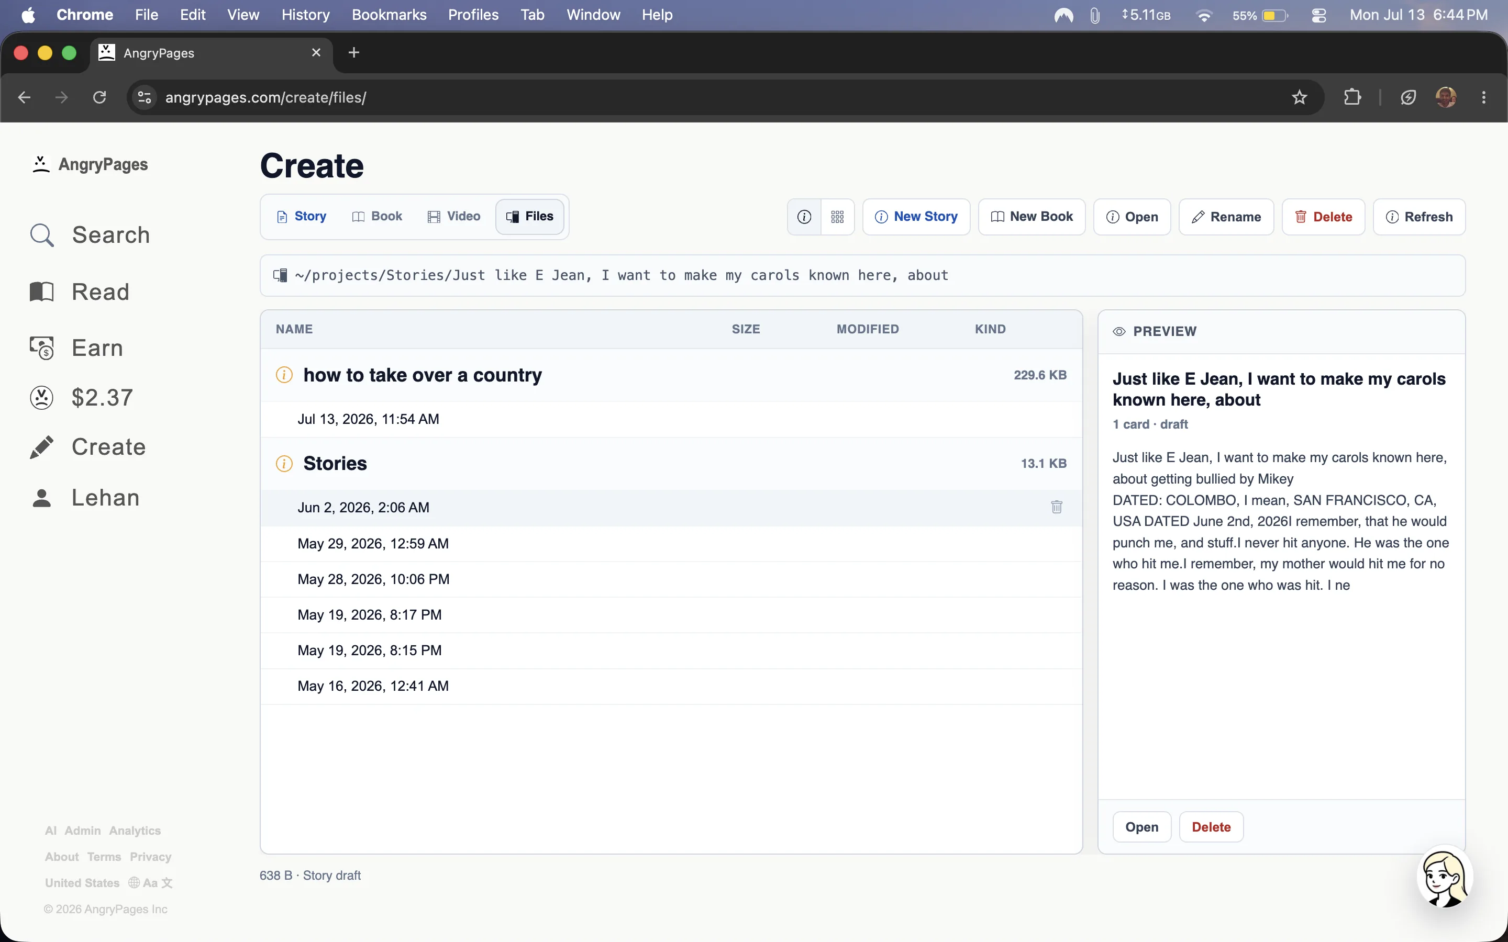Click the trash icon on Jun 2 row
Viewport: 1508px width, 942px height.
point(1056,507)
